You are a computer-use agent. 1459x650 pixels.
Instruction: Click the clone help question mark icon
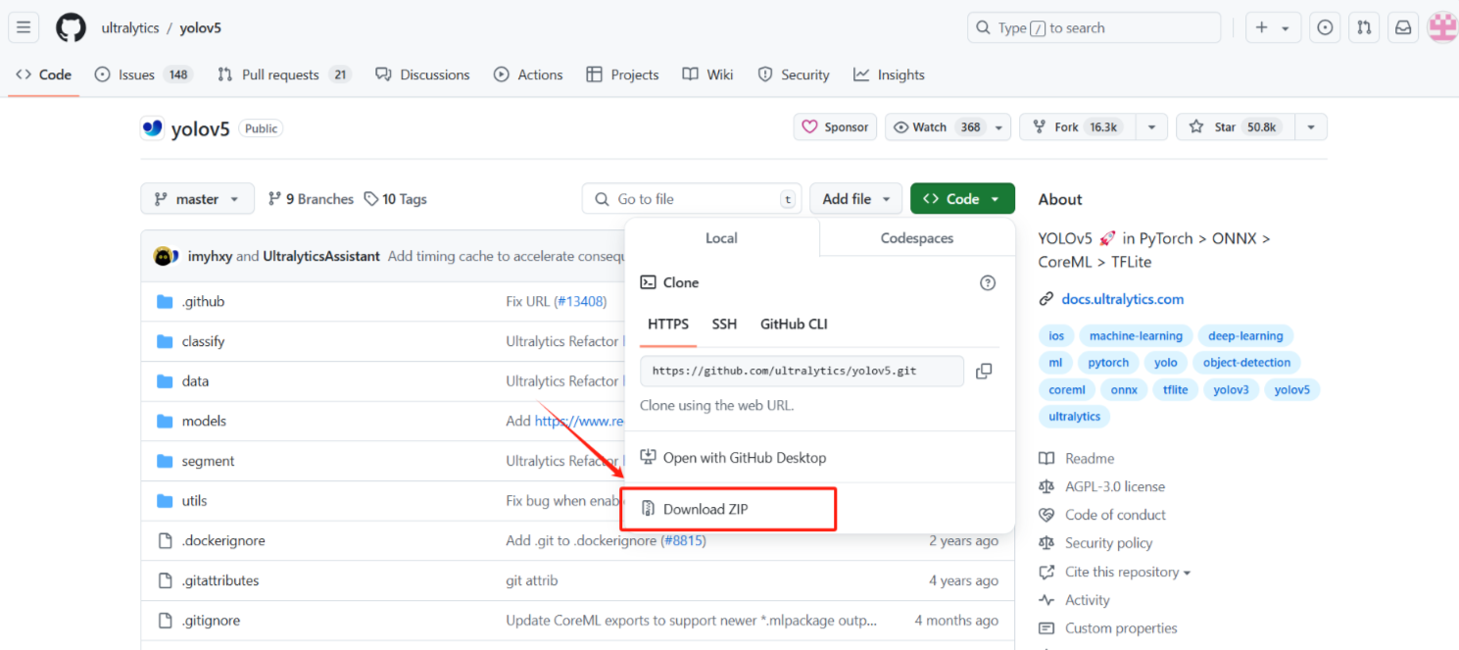click(x=988, y=282)
